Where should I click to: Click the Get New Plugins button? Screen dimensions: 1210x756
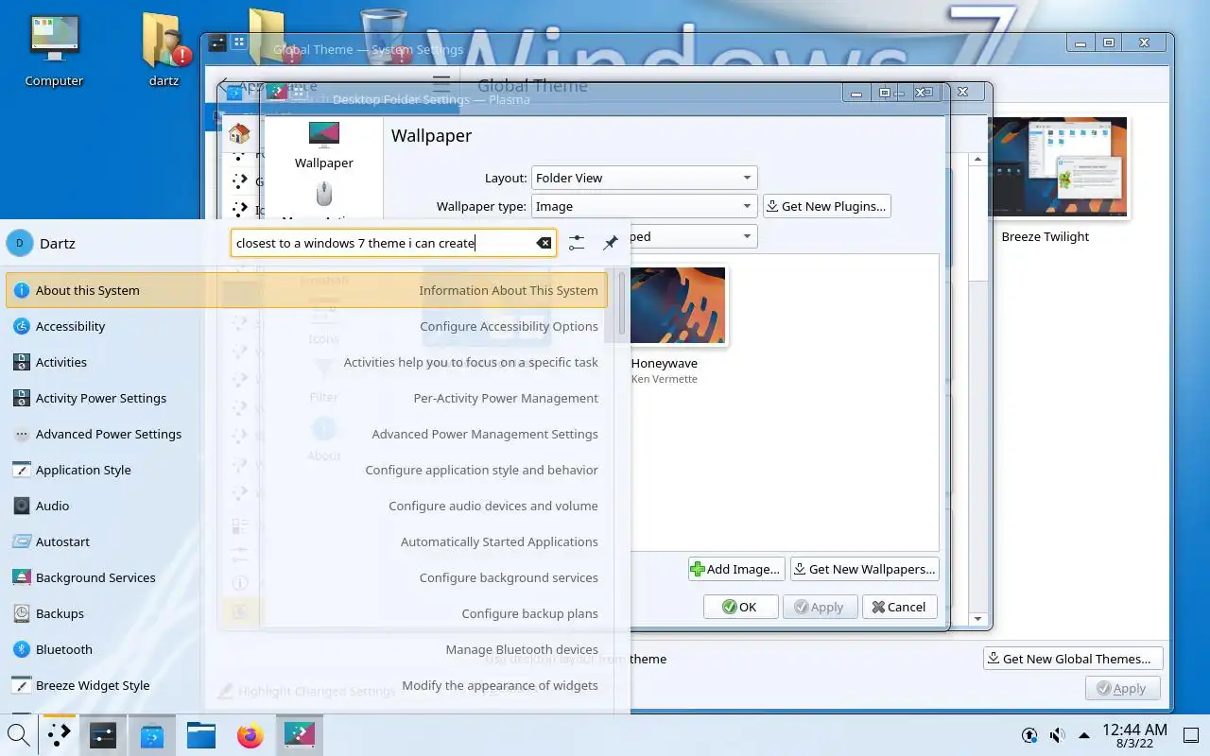pos(826,206)
